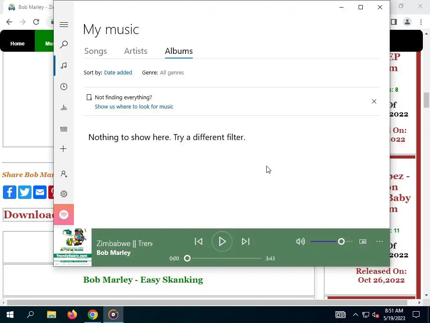Dismiss the 'Not finding everything?' banner
430x323 pixels.
[x=374, y=101]
